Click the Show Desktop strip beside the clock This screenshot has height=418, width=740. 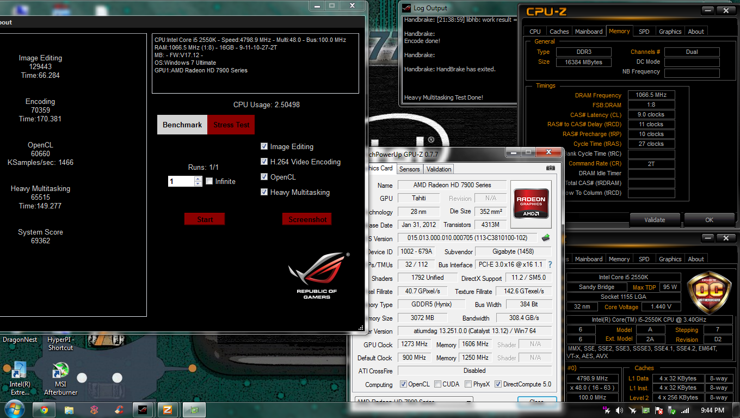(x=736, y=410)
